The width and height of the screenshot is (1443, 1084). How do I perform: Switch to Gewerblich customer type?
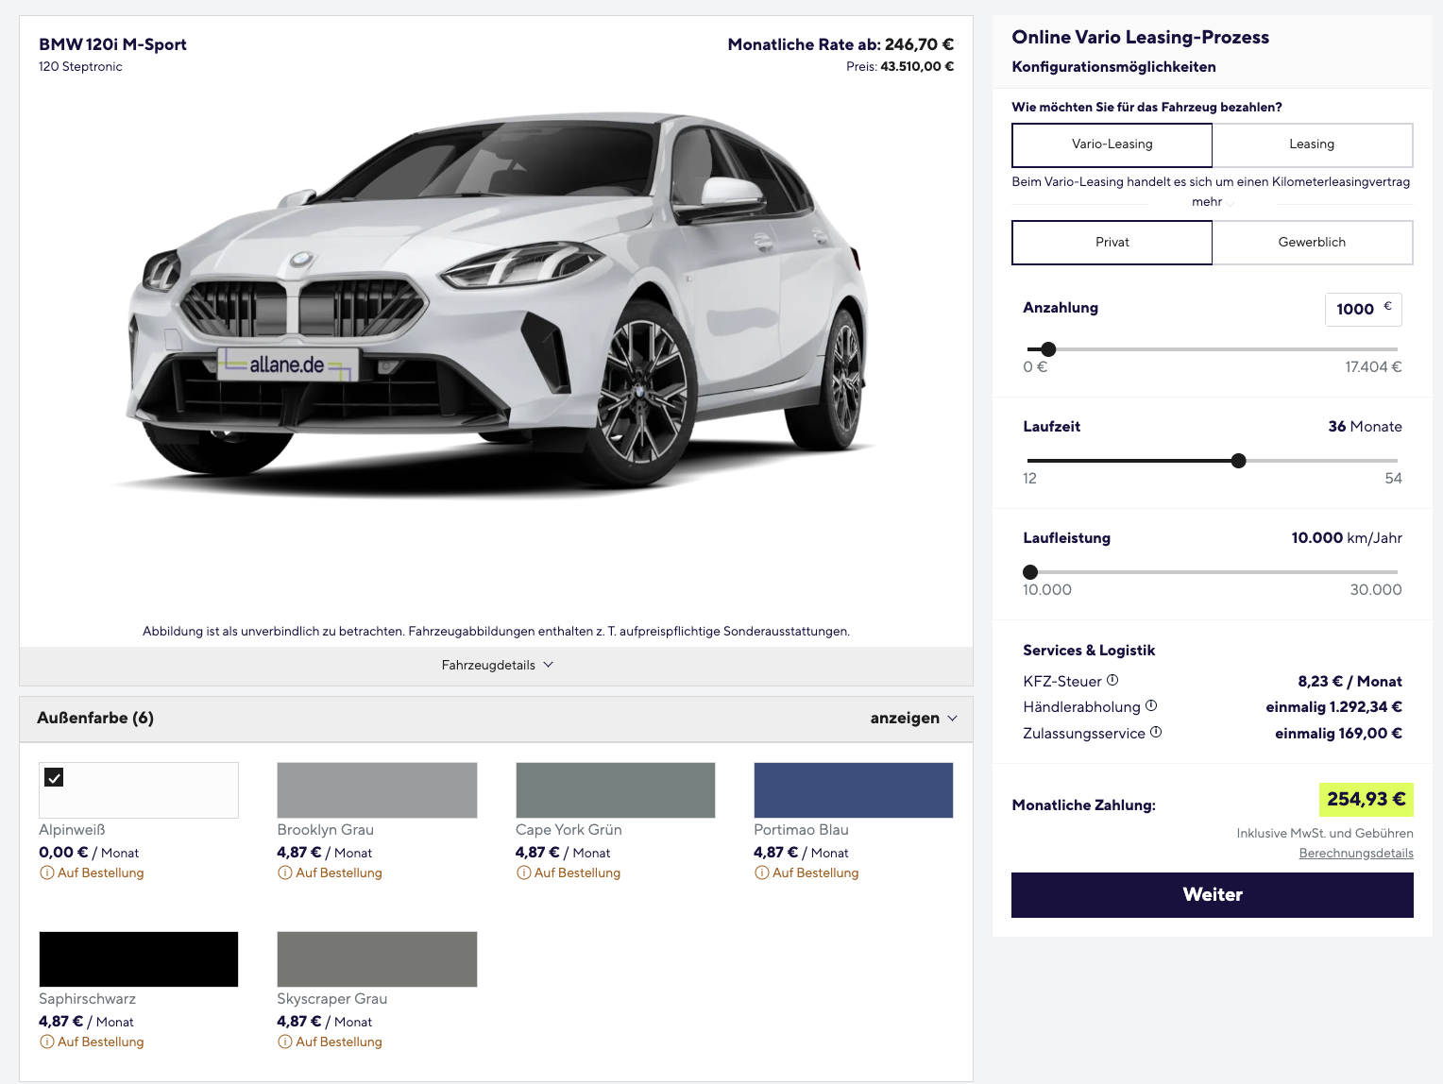click(1312, 243)
